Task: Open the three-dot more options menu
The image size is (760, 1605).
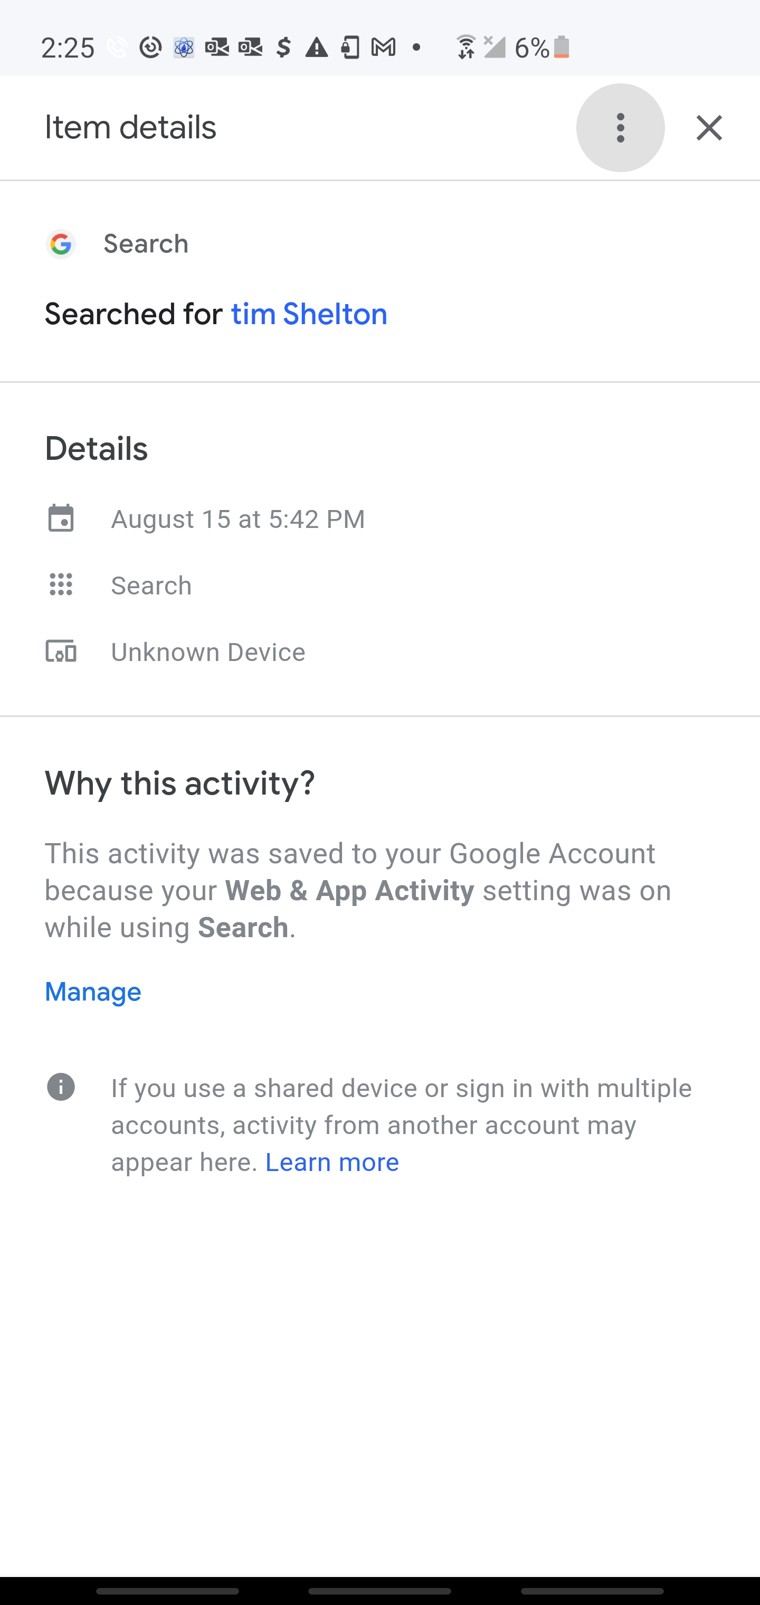Action: pos(620,128)
